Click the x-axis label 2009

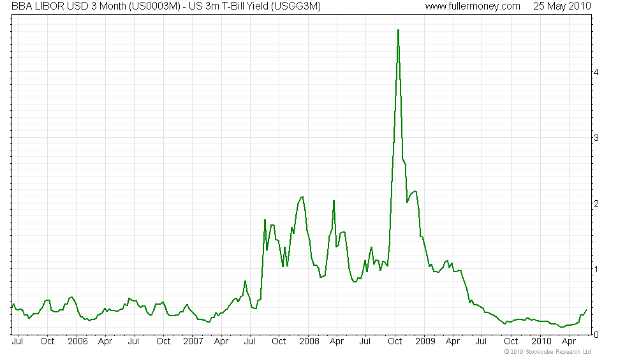(425, 342)
